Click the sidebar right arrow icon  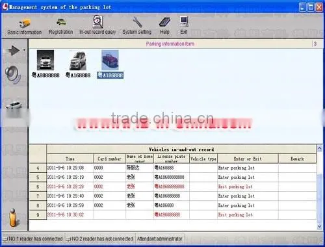click(x=14, y=51)
